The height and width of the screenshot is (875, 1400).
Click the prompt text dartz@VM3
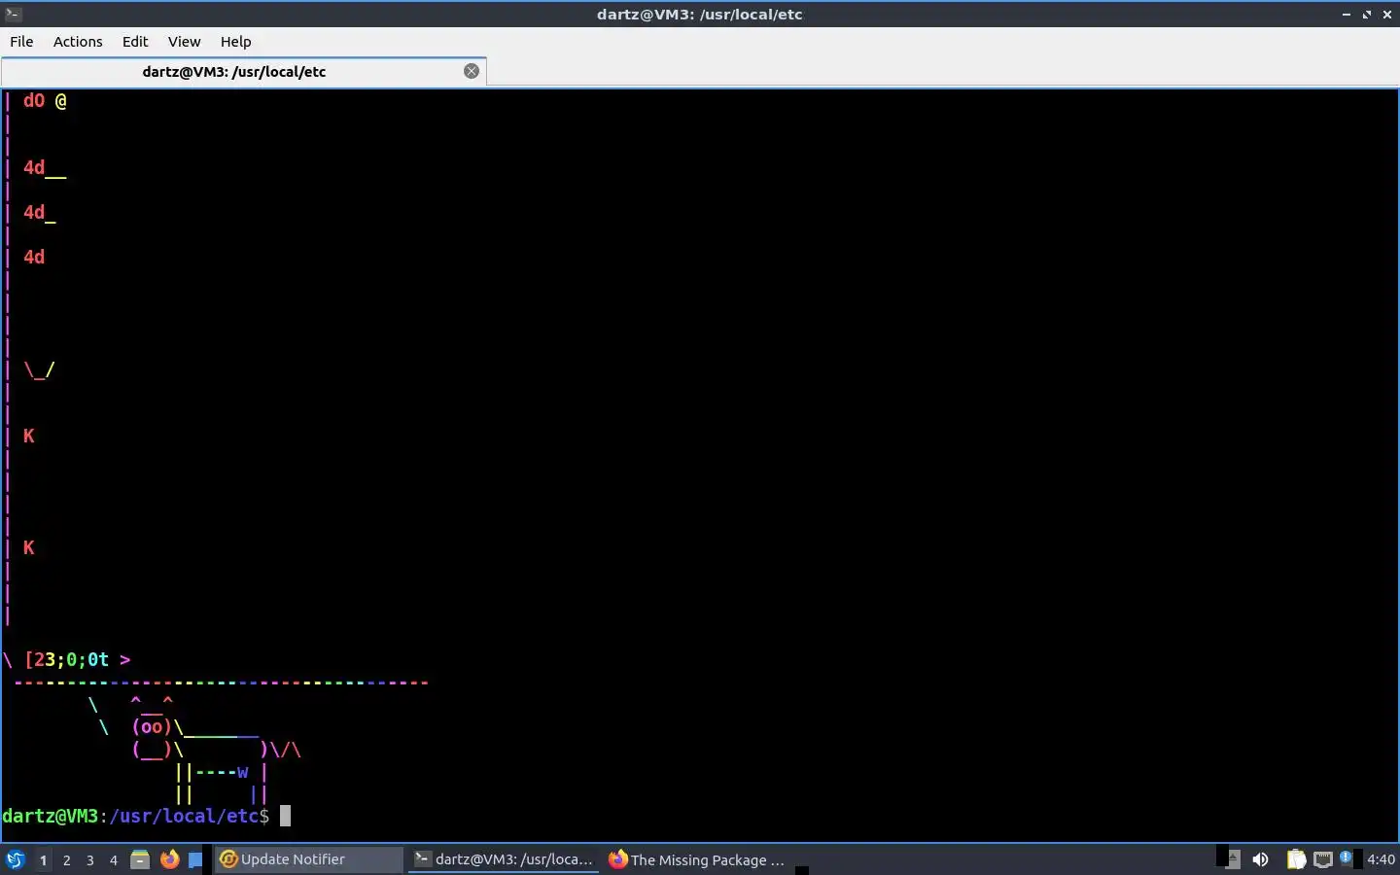tap(50, 816)
